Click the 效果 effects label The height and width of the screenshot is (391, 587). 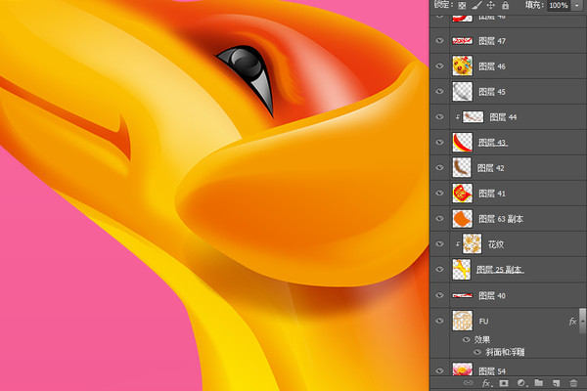click(481, 340)
